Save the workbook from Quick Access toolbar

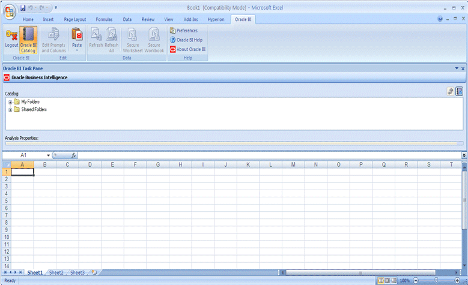tap(23, 8)
